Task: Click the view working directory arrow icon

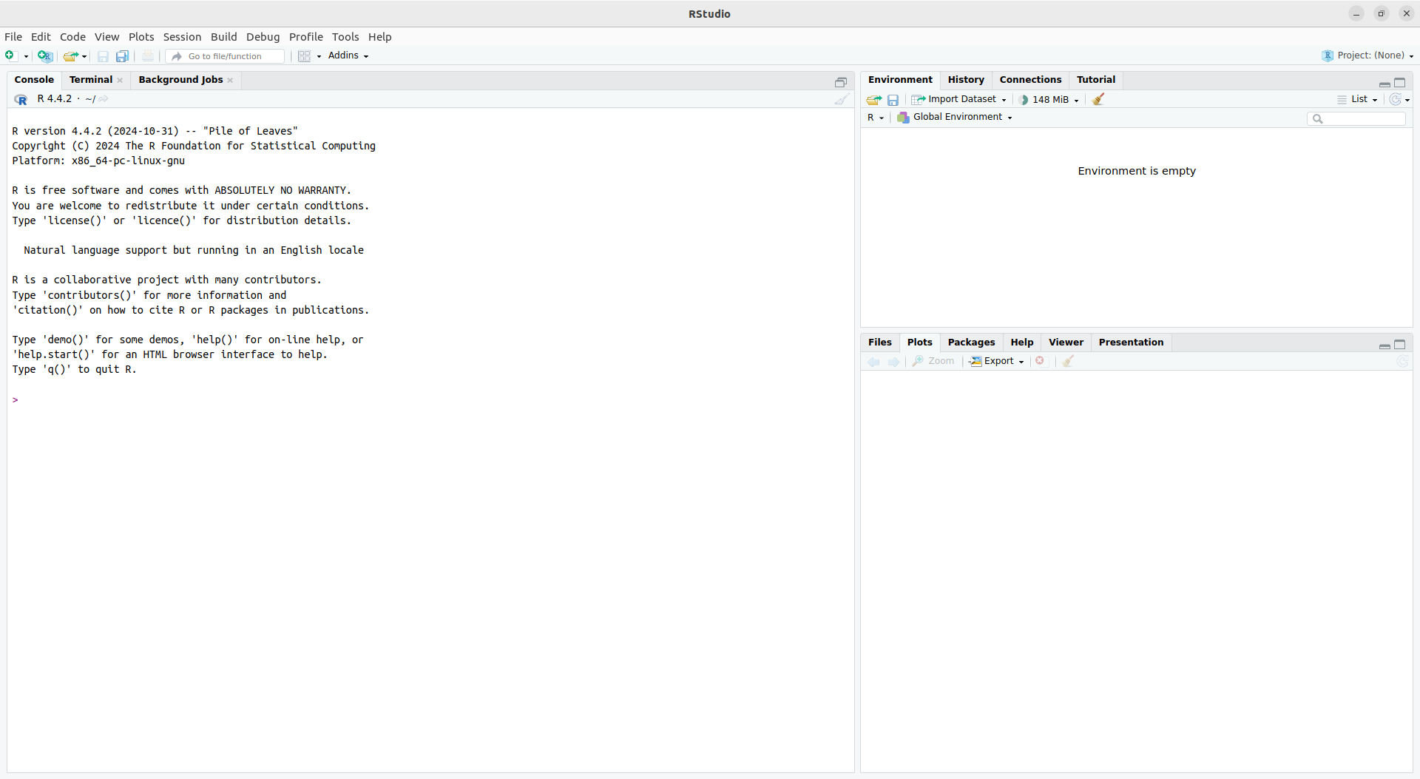Action: [104, 99]
